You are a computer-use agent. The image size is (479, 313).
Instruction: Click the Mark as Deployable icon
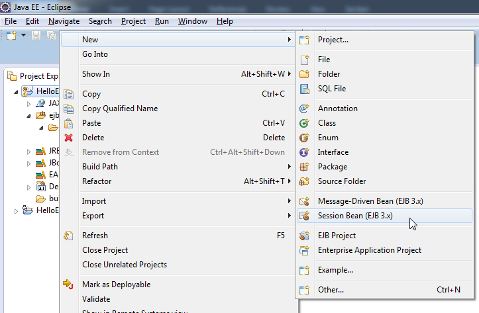click(x=68, y=285)
